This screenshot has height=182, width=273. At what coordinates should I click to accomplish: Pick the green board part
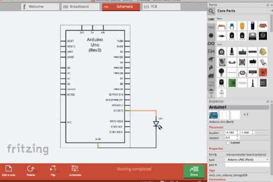point(232,83)
